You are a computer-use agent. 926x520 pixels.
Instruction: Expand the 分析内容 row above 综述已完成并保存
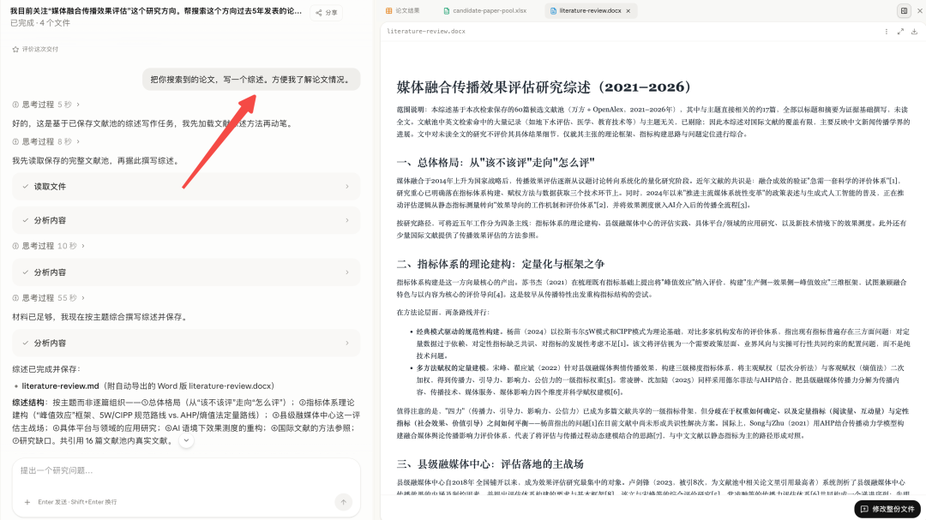pyautogui.click(x=186, y=343)
